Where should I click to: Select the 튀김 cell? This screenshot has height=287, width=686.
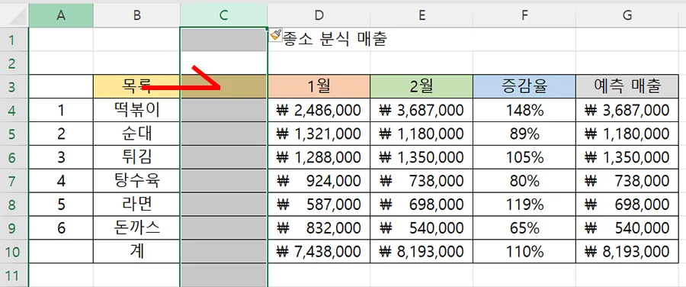point(137,157)
